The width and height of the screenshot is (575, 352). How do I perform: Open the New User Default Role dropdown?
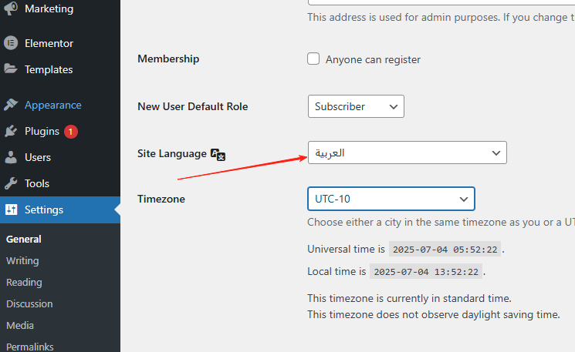click(x=355, y=106)
